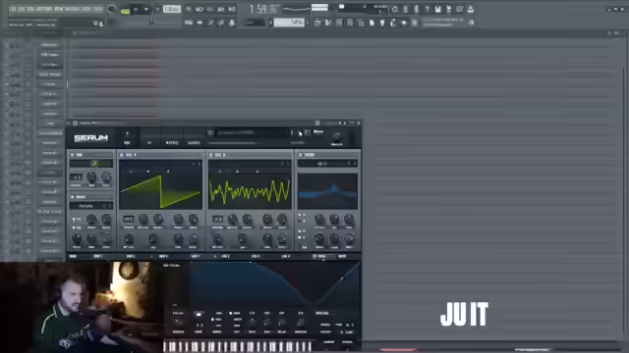The image size is (629, 353).
Task: Adjust Serum Master volume knob
Action: tap(336, 136)
